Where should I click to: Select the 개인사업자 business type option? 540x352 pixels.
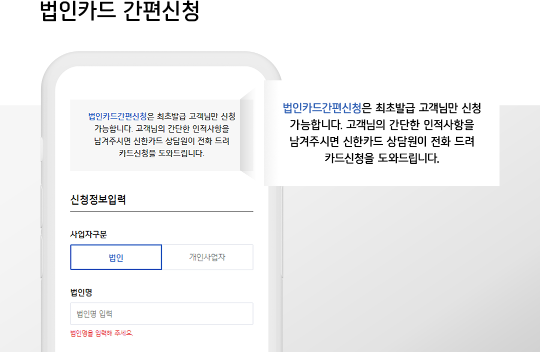(x=207, y=257)
